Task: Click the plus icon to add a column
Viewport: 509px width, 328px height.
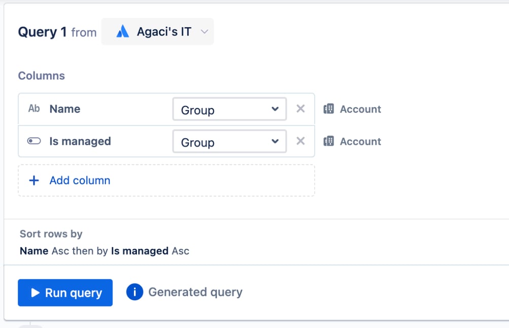Action: click(x=34, y=180)
